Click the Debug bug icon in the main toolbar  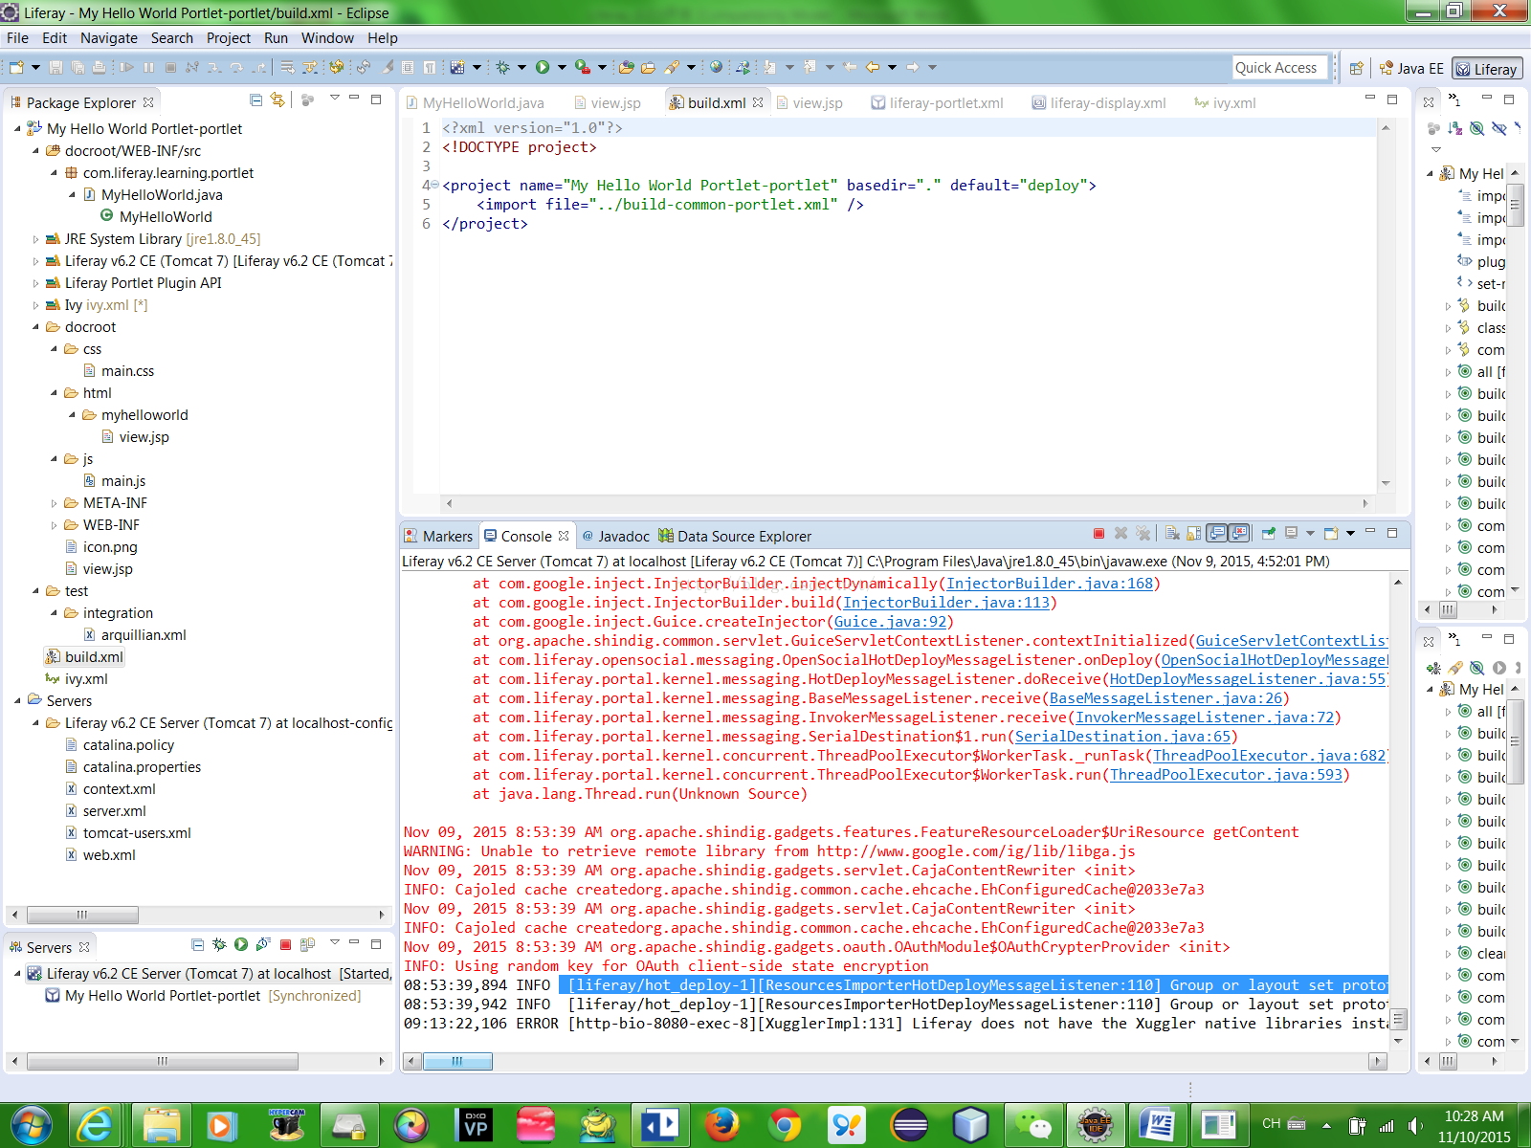(x=502, y=67)
